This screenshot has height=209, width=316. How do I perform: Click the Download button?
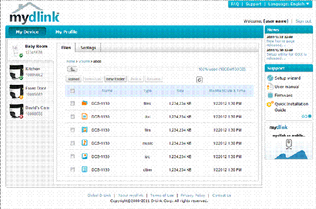click(x=93, y=79)
